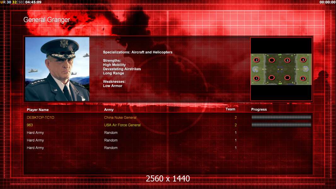Click the Team column header
This screenshot has height=189, width=336.
coord(230,109)
